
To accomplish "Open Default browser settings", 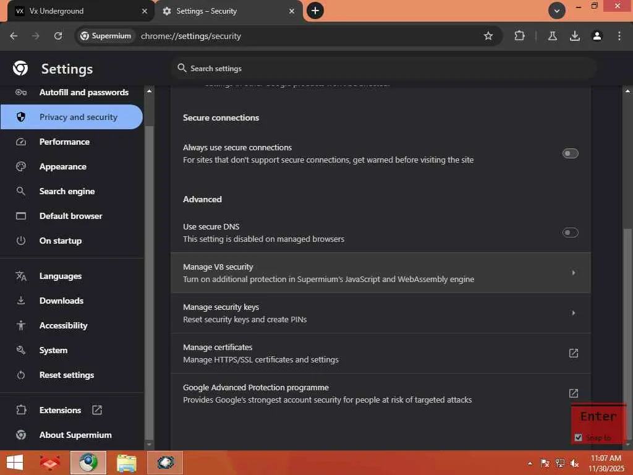I will click(x=72, y=216).
